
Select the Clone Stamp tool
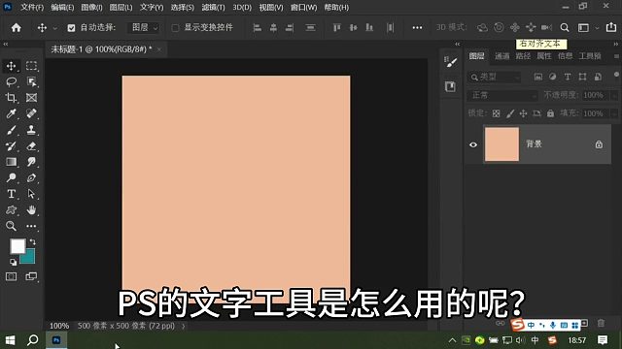click(31, 130)
